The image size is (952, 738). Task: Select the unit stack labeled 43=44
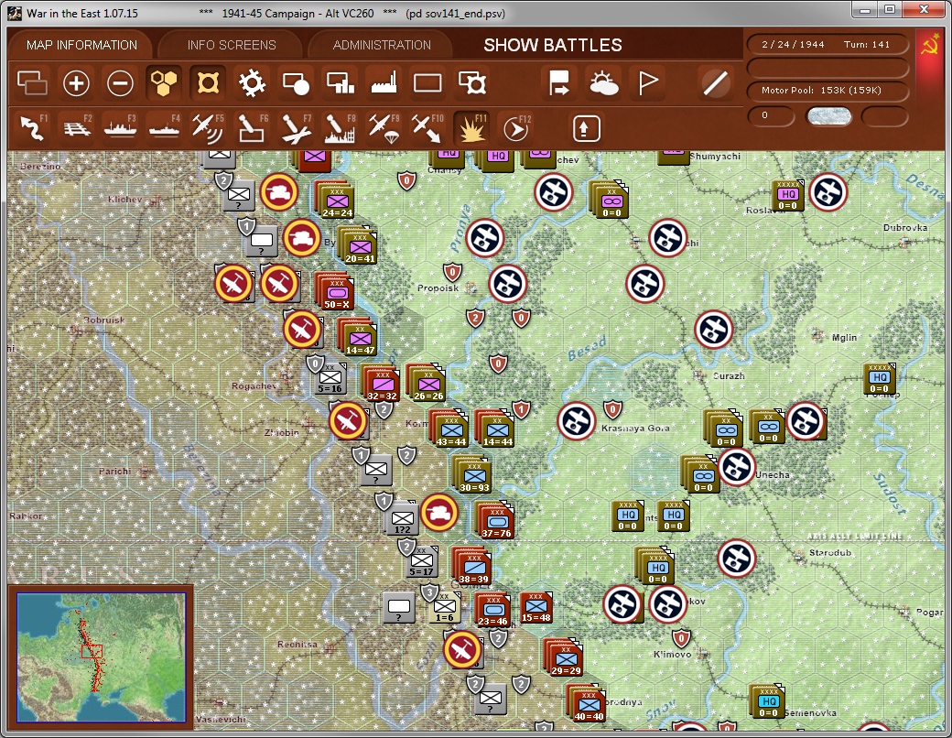[449, 429]
